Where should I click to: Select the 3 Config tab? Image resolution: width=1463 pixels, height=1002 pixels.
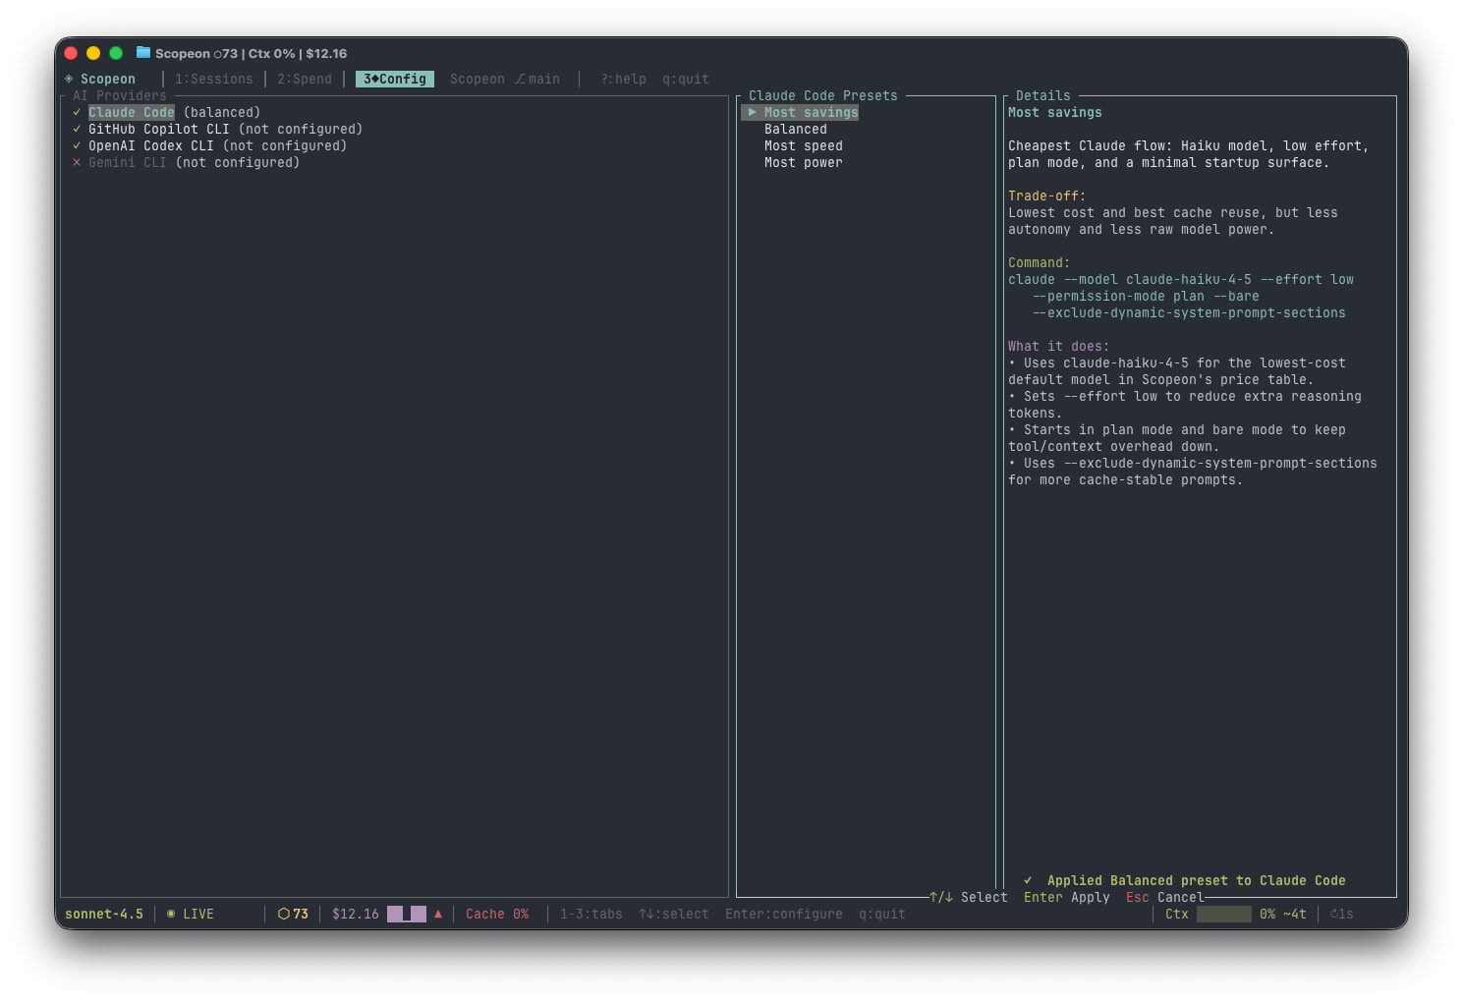[x=395, y=79]
